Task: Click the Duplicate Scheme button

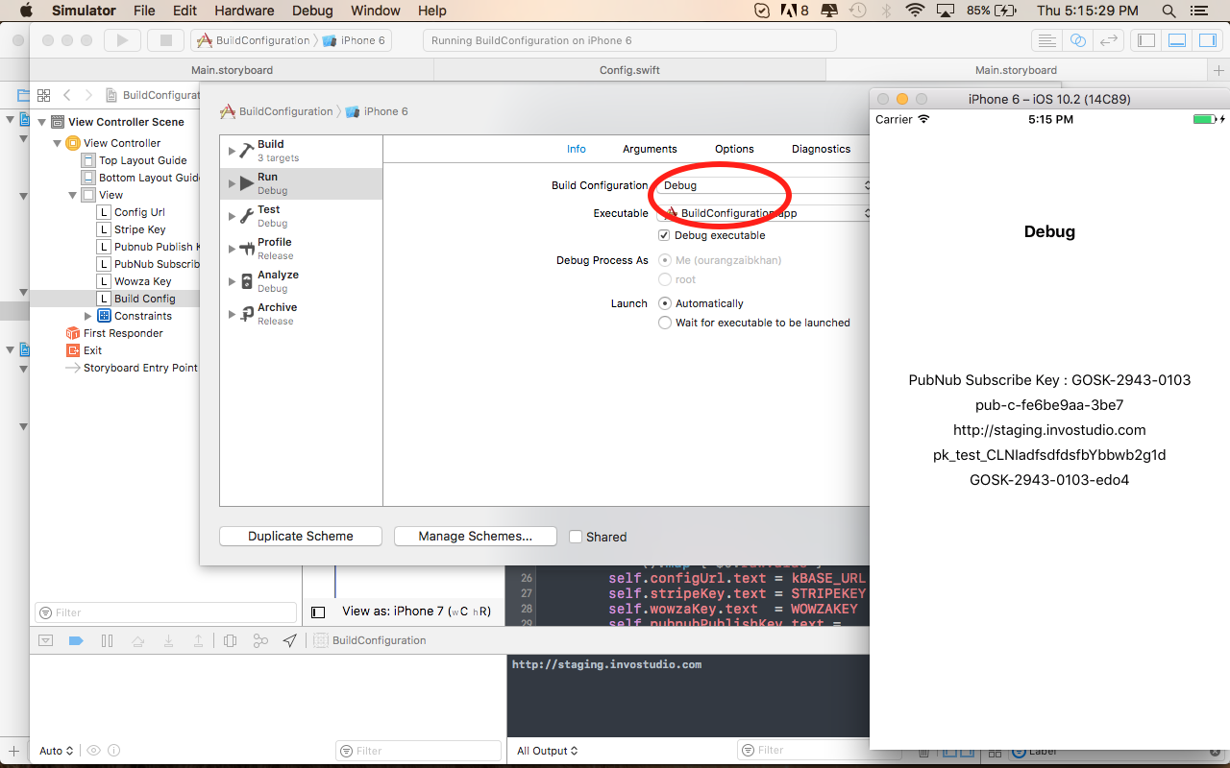Action: point(301,537)
